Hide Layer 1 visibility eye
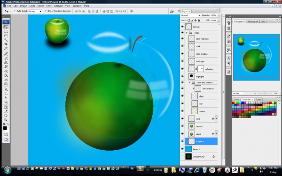 pos(182,149)
